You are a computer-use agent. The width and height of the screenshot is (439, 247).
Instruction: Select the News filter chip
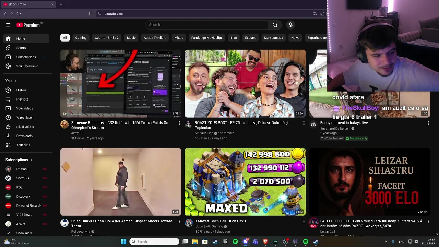coord(295,38)
